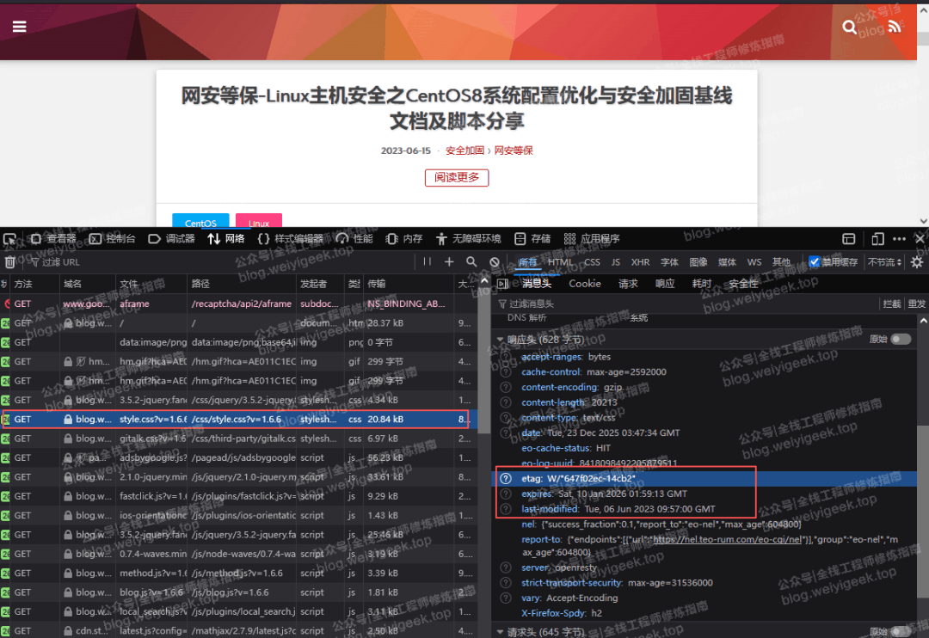Screen dimensions: 929x638
Task: Toggle 原始 switch for request headers
Action: point(901,632)
